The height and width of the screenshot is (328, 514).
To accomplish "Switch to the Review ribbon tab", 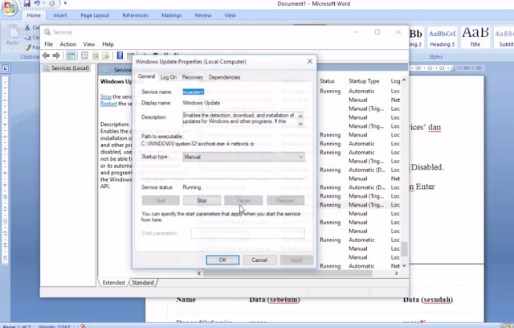I will 203,15.
